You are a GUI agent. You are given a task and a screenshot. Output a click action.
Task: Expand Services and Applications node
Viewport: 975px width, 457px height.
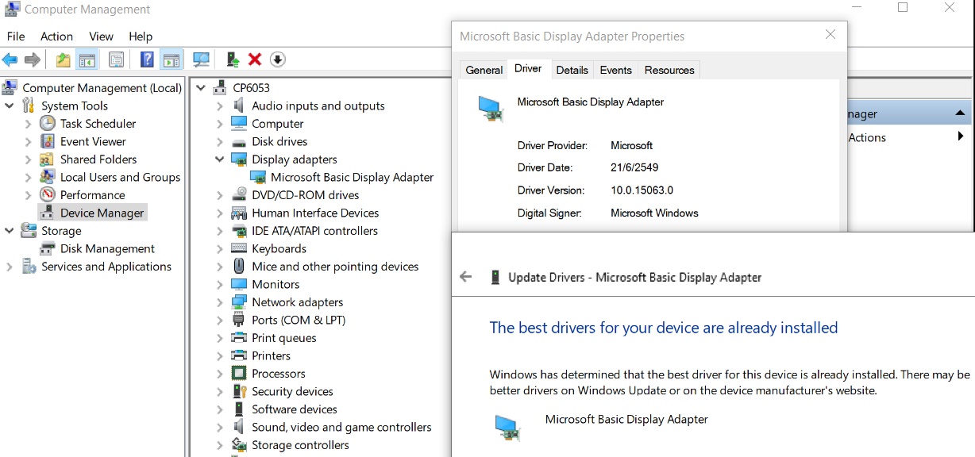coord(10,267)
